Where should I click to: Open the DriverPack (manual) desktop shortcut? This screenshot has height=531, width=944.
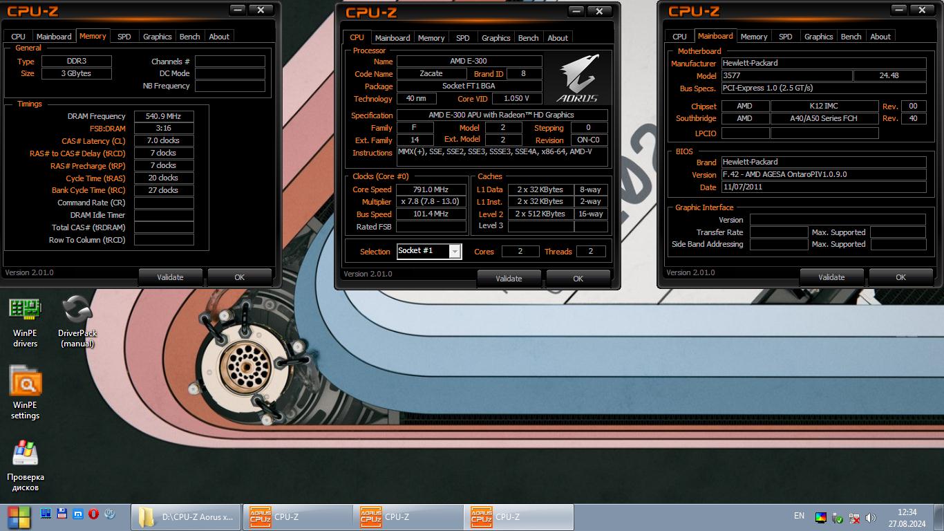[x=77, y=322]
